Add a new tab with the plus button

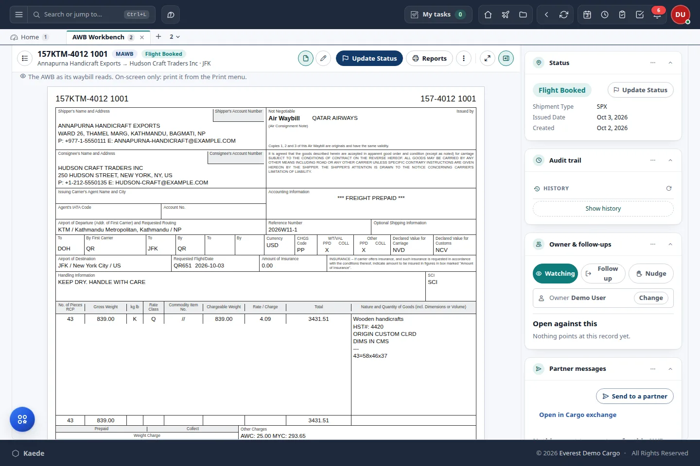point(158,36)
